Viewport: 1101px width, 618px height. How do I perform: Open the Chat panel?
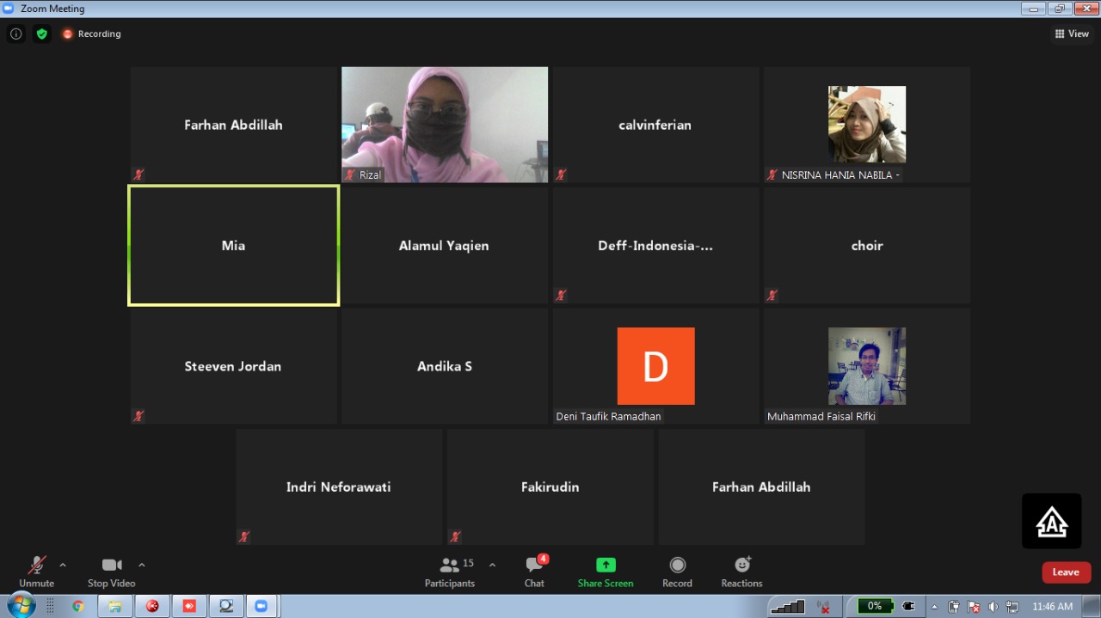[534, 571]
